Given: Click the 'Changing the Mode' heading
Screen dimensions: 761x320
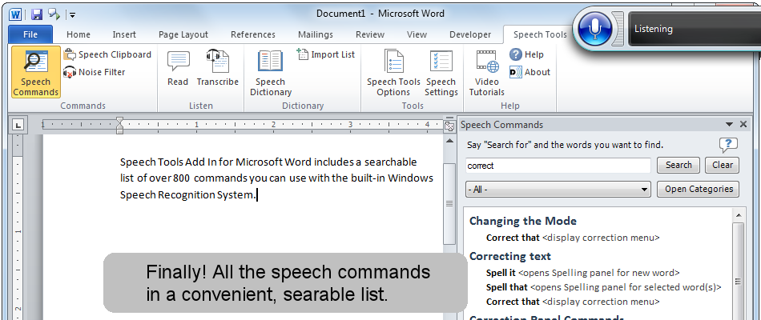Looking at the screenshot, I should coord(523,221).
